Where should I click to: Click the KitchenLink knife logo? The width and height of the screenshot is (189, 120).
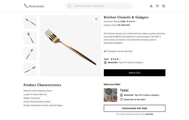[x=26, y=6]
